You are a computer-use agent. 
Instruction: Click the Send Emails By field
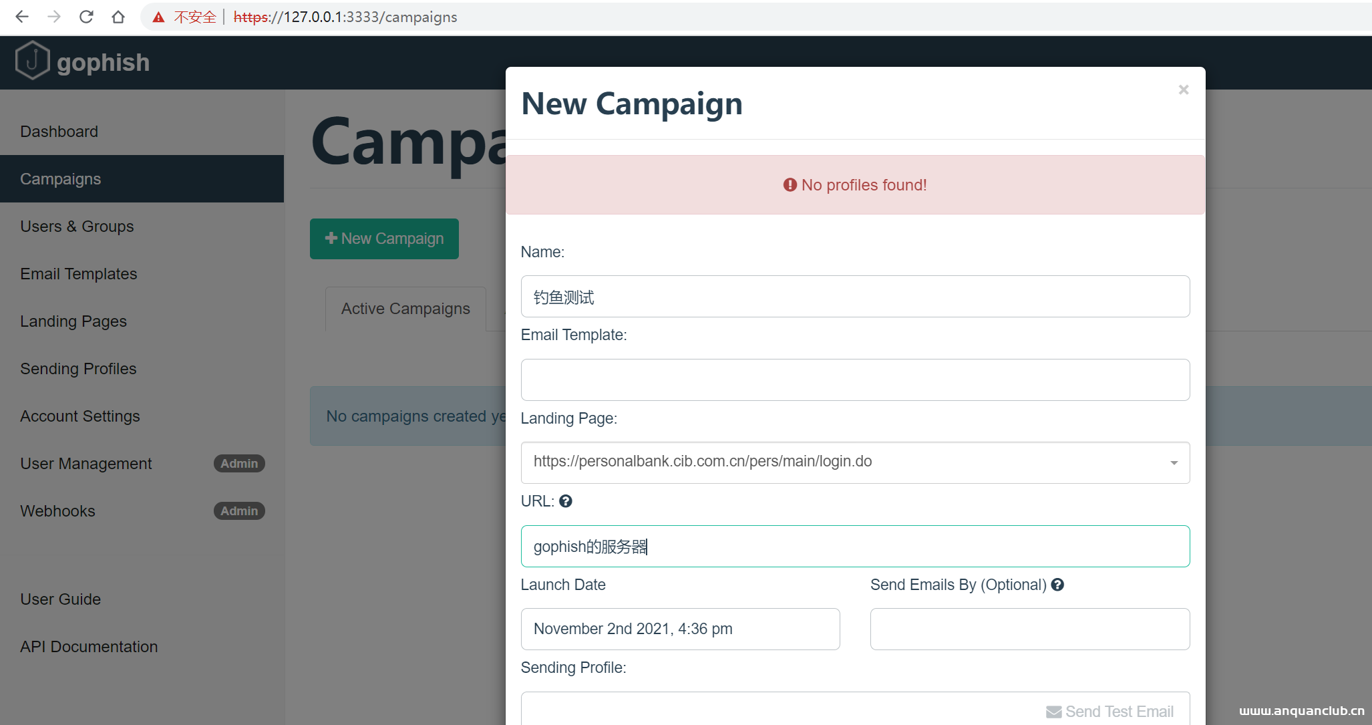1029,629
